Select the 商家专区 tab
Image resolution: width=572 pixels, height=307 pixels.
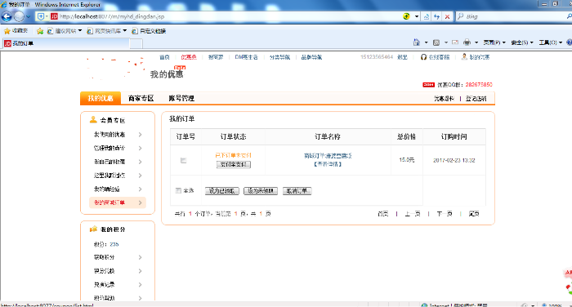point(141,98)
